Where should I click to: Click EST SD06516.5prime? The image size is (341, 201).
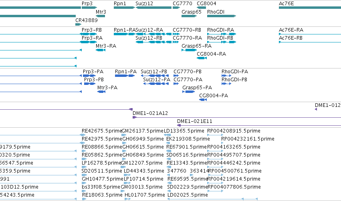186,155
